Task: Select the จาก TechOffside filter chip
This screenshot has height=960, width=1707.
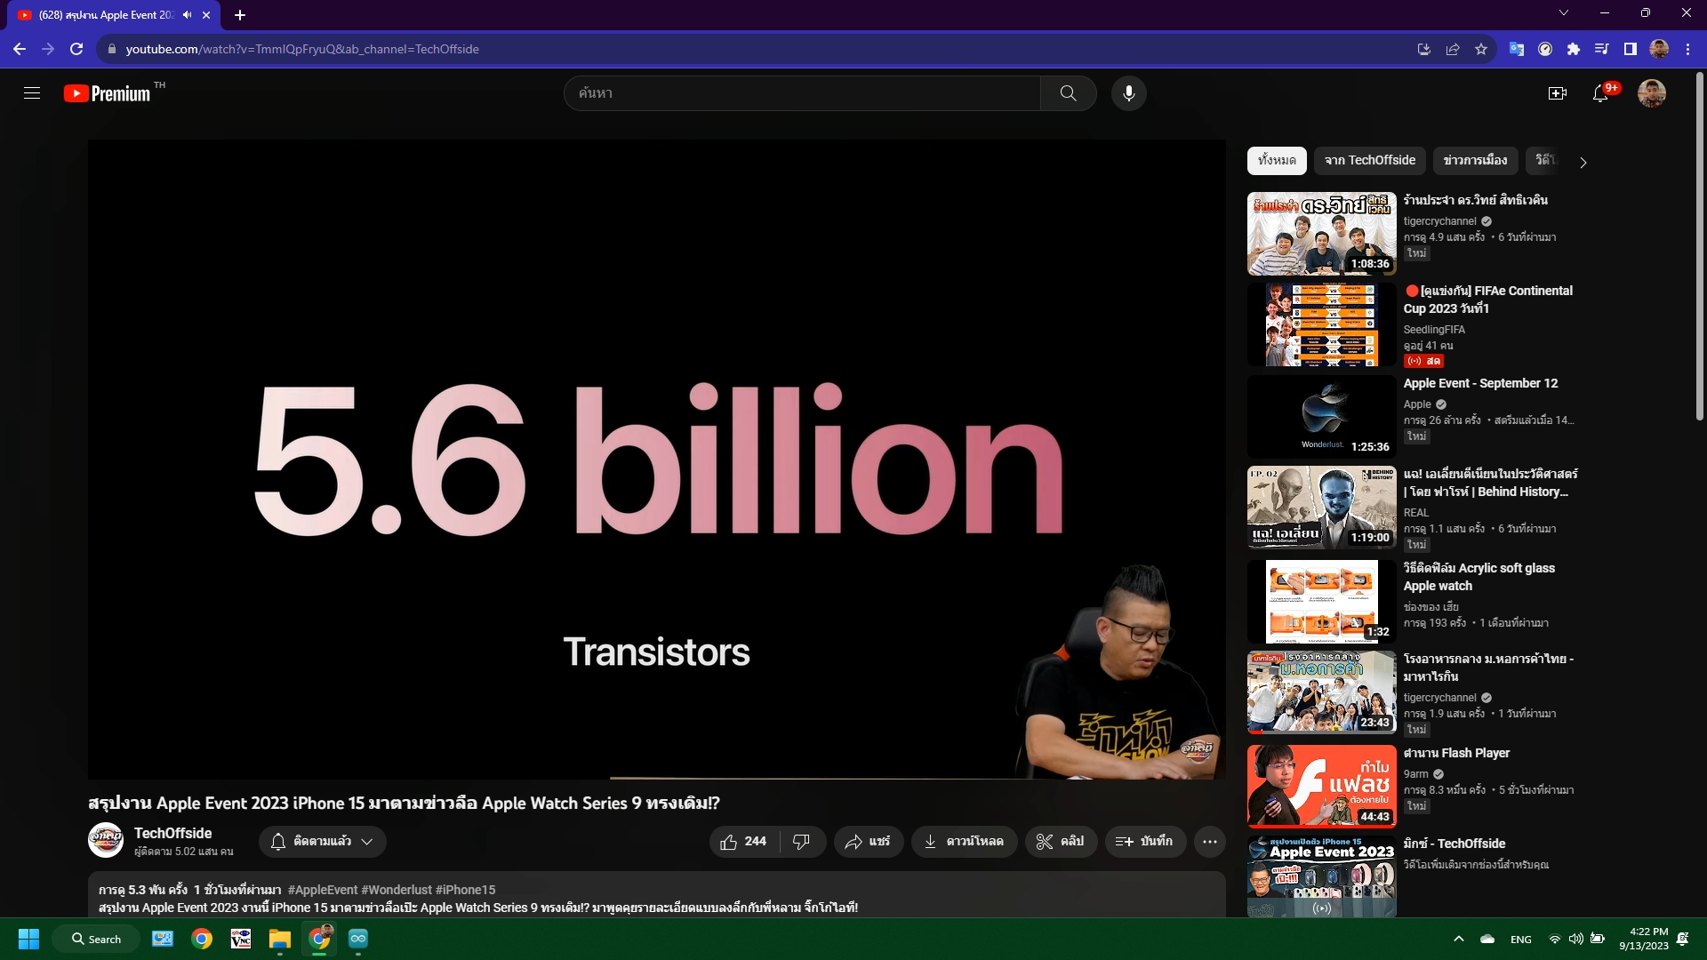Action: (1370, 161)
